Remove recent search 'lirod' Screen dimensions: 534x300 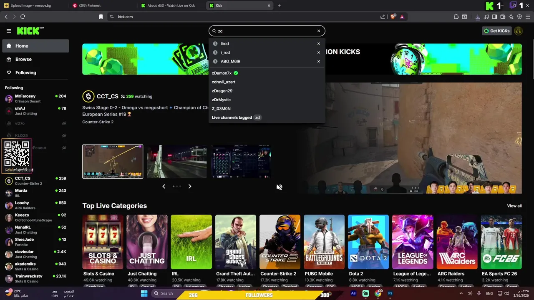pyautogui.click(x=319, y=44)
